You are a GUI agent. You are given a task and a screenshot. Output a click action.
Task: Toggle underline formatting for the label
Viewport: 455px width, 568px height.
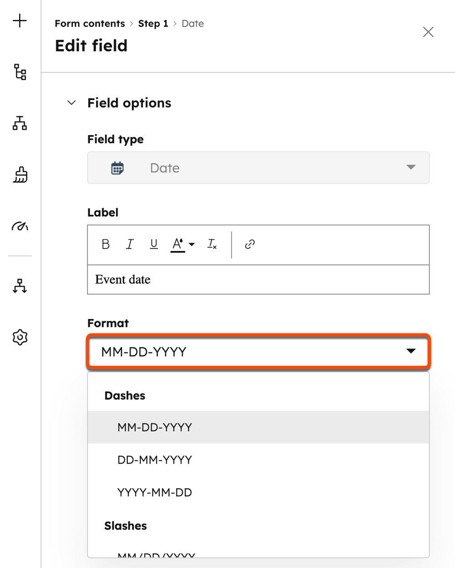[x=154, y=244]
